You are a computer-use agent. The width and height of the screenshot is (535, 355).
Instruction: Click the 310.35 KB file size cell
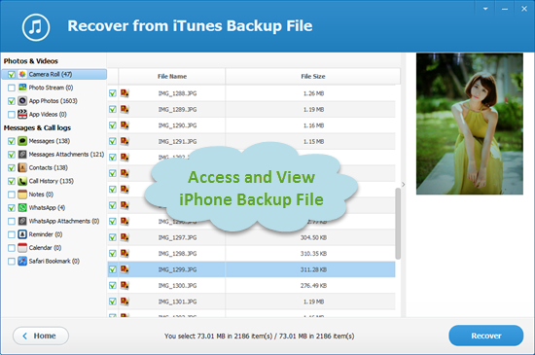(x=313, y=254)
